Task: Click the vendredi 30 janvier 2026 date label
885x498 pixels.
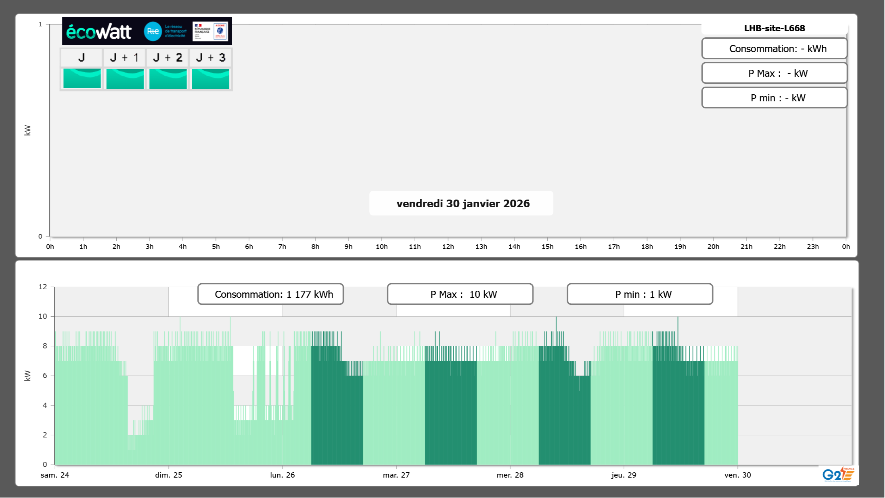Action: 462,203
